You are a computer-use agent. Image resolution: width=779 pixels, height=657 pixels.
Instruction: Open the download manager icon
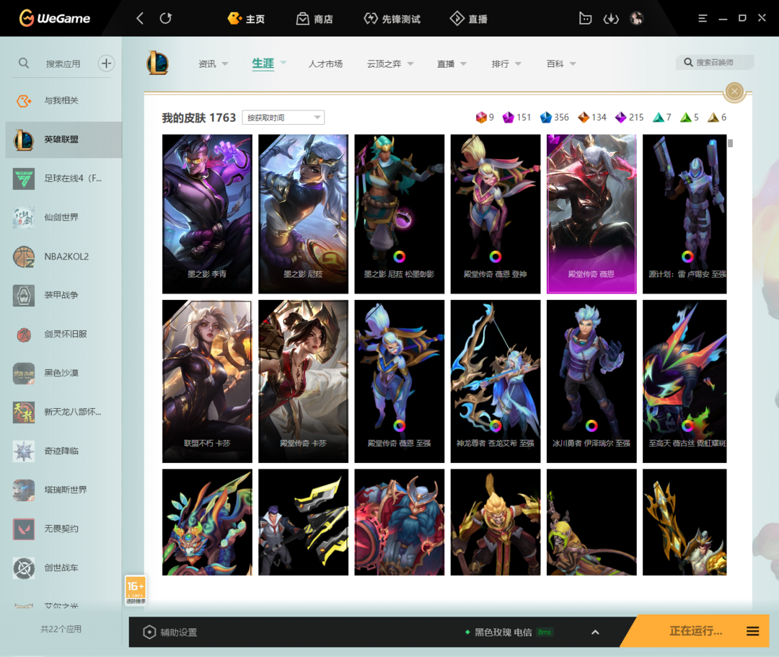[611, 18]
